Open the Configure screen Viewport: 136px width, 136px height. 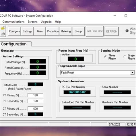tap(14, 31)
